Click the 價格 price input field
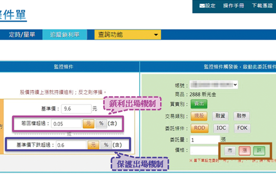The height and width of the screenshot is (177, 276). (205, 151)
